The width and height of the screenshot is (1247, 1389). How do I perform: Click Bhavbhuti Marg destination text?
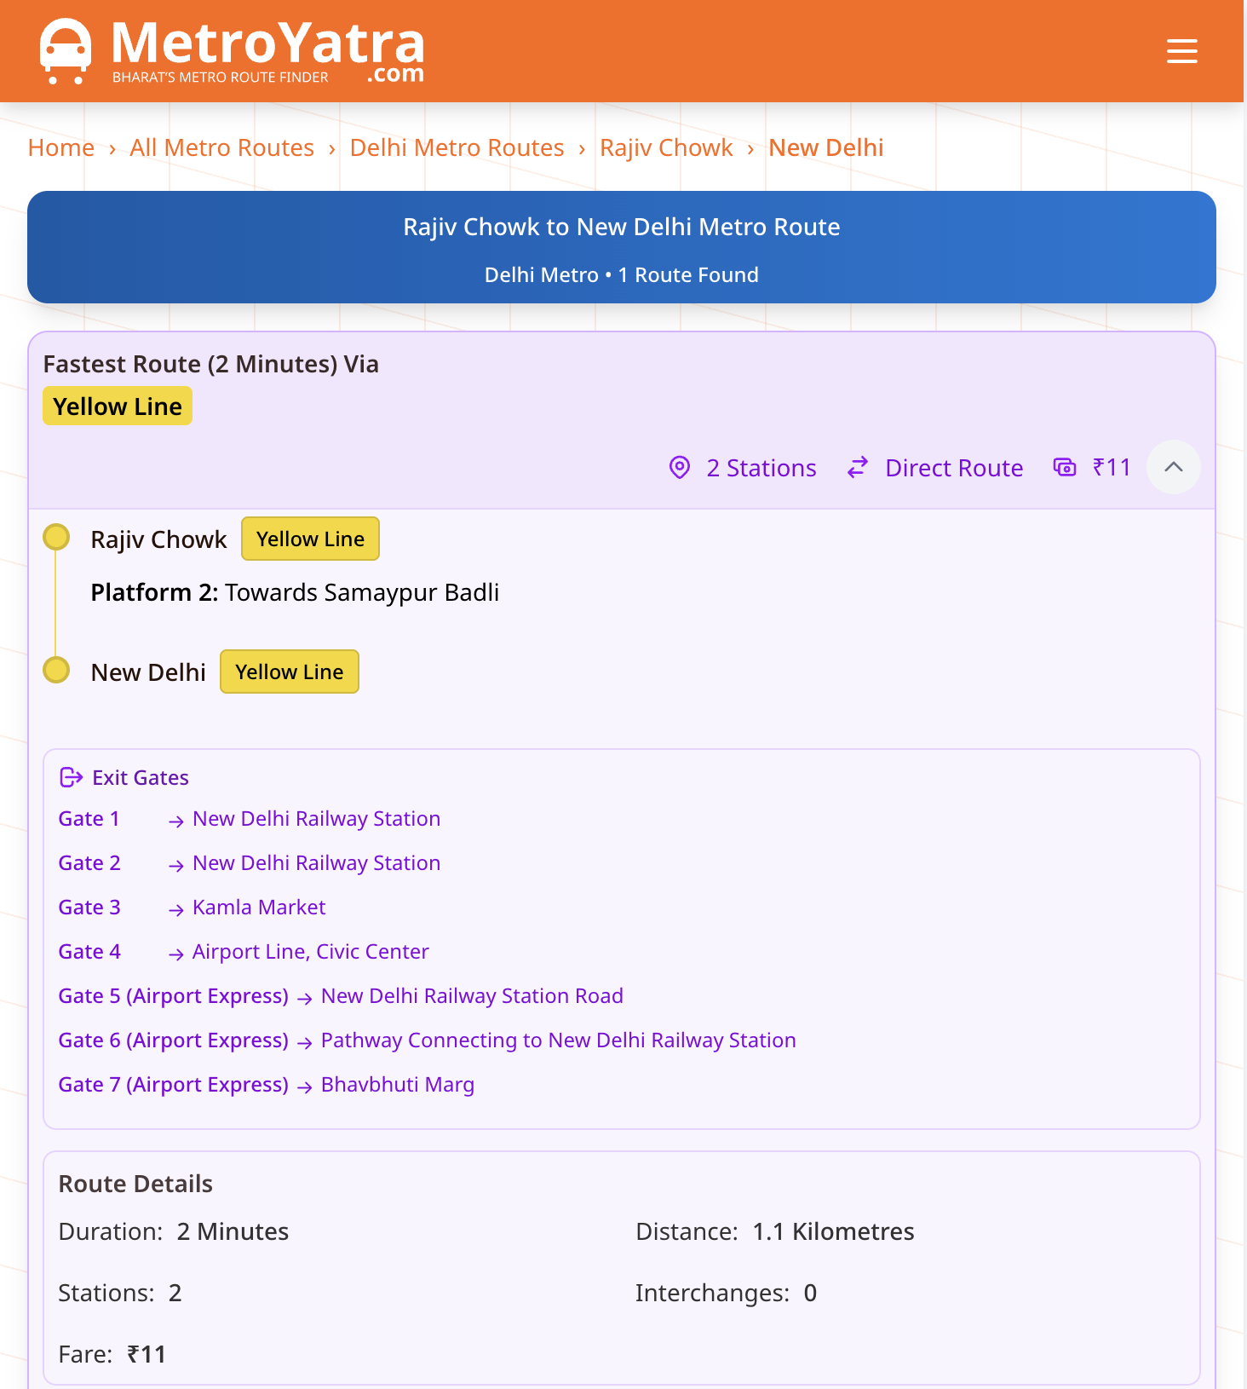point(398,1085)
